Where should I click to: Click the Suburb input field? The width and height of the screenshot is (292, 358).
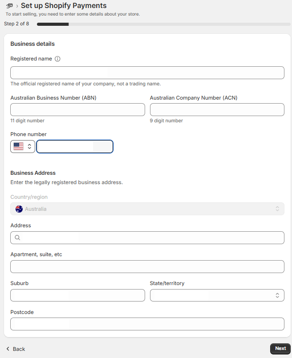click(x=77, y=295)
